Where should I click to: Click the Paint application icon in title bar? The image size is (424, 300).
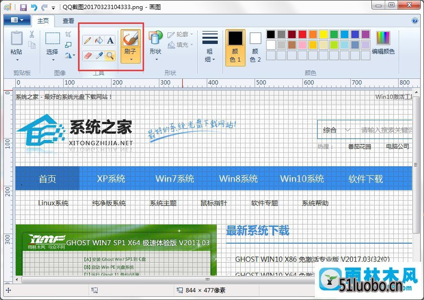[8, 7]
